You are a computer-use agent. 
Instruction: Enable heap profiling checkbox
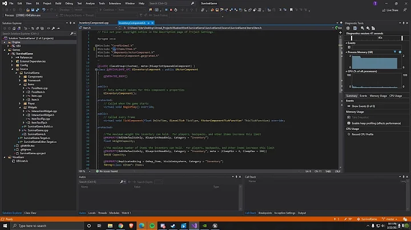pyautogui.click(x=349, y=123)
